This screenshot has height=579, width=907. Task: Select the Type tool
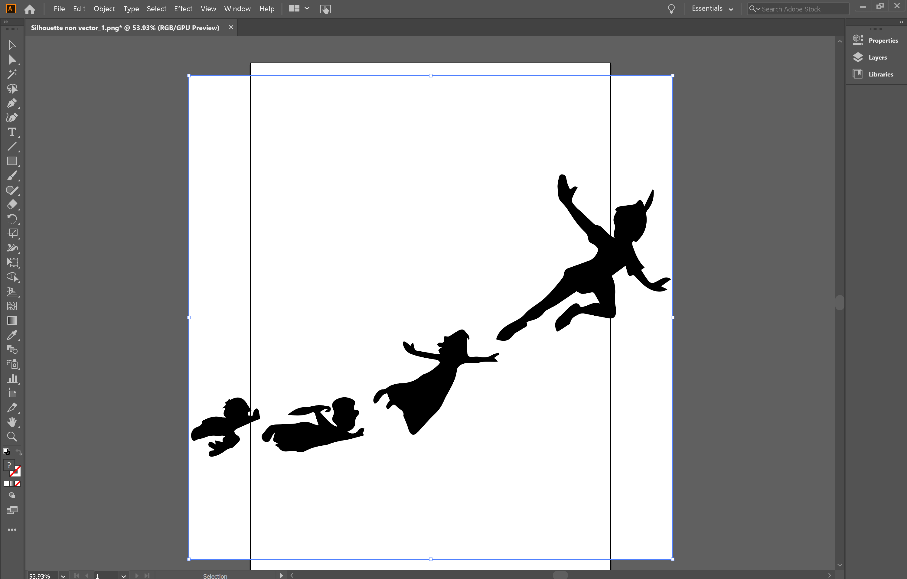12,132
